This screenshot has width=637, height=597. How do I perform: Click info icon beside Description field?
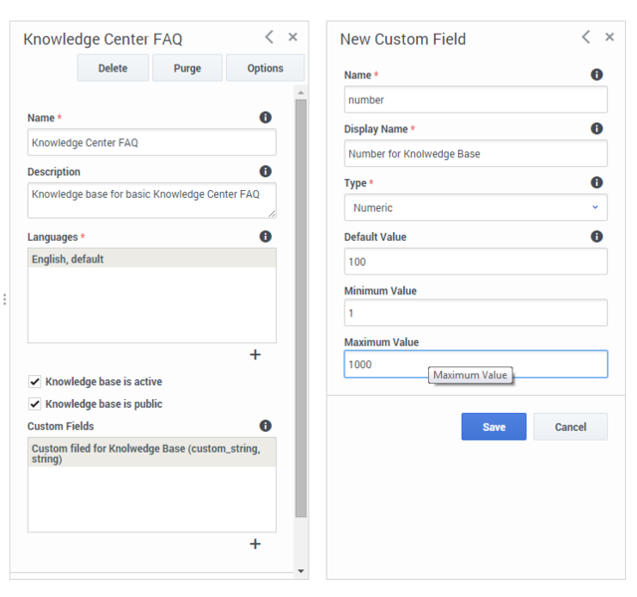[266, 171]
